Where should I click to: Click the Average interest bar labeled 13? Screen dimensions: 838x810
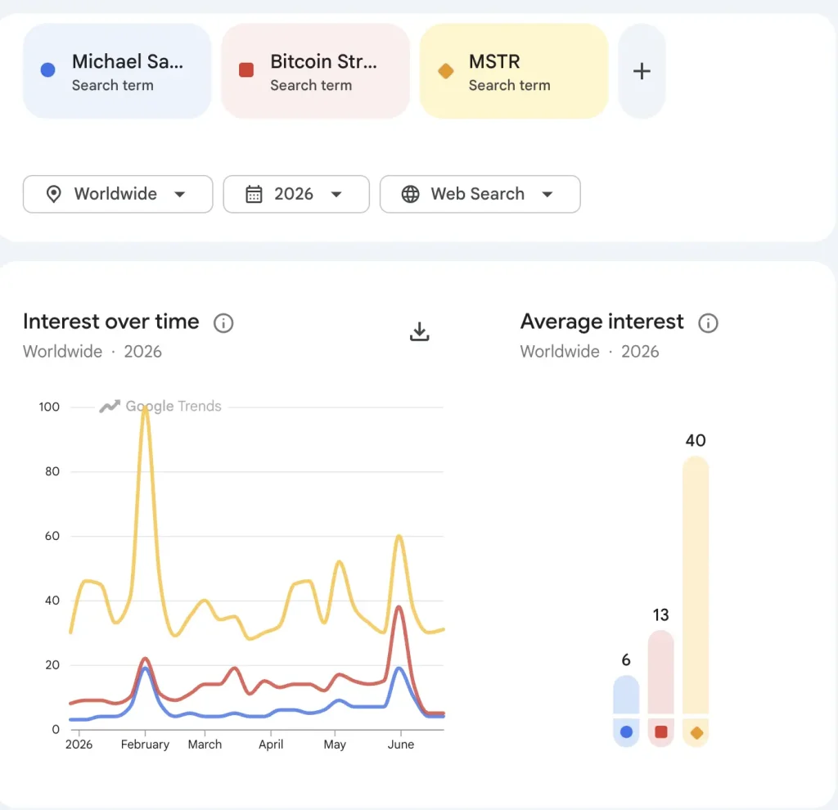661,672
